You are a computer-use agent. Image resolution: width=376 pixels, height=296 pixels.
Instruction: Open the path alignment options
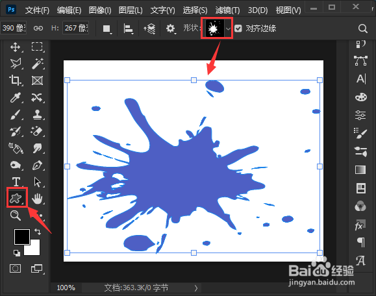128,29
